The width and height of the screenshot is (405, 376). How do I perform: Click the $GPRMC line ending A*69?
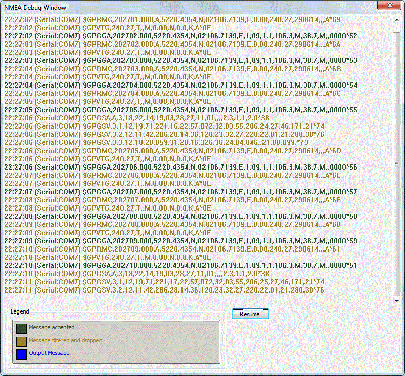click(172, 19)
